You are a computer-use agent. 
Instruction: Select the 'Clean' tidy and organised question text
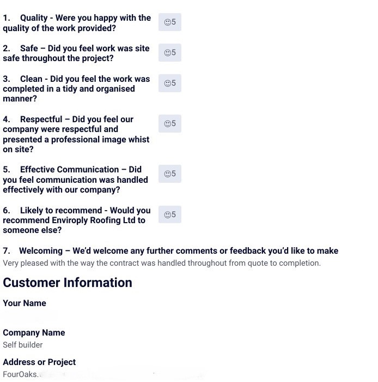pos(76,89)
